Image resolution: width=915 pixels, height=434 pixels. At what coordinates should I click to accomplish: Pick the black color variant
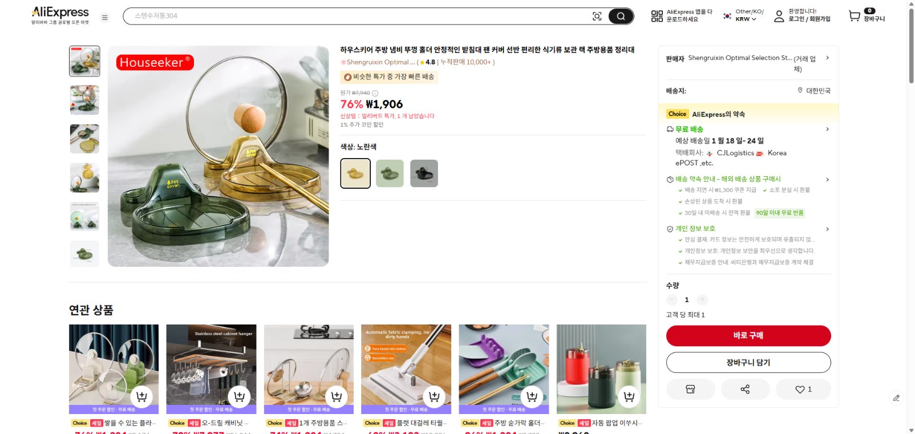pyautogui.click(x=424, y=173)
